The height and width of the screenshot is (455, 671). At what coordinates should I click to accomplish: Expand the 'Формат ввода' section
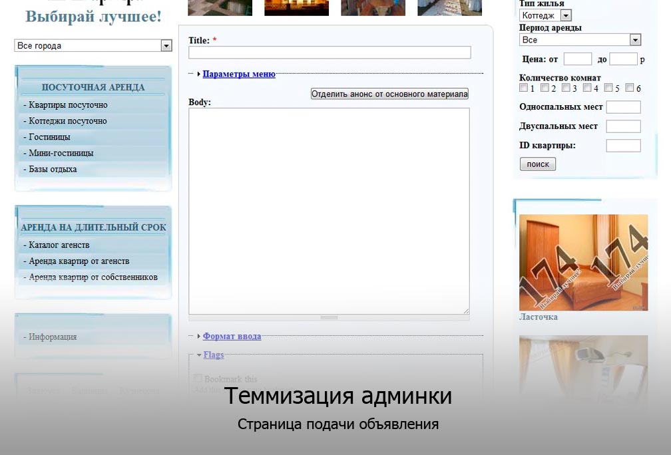[232, 336]
